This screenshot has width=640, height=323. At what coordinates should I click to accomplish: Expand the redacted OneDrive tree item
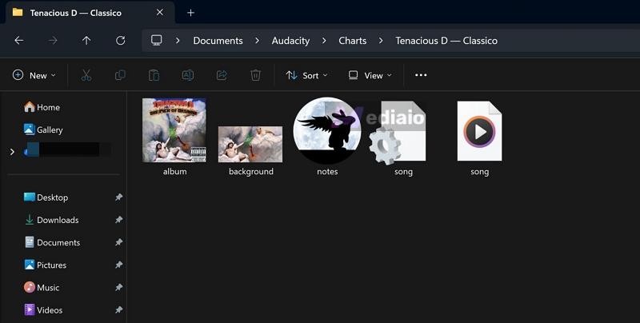click(12, 152)
